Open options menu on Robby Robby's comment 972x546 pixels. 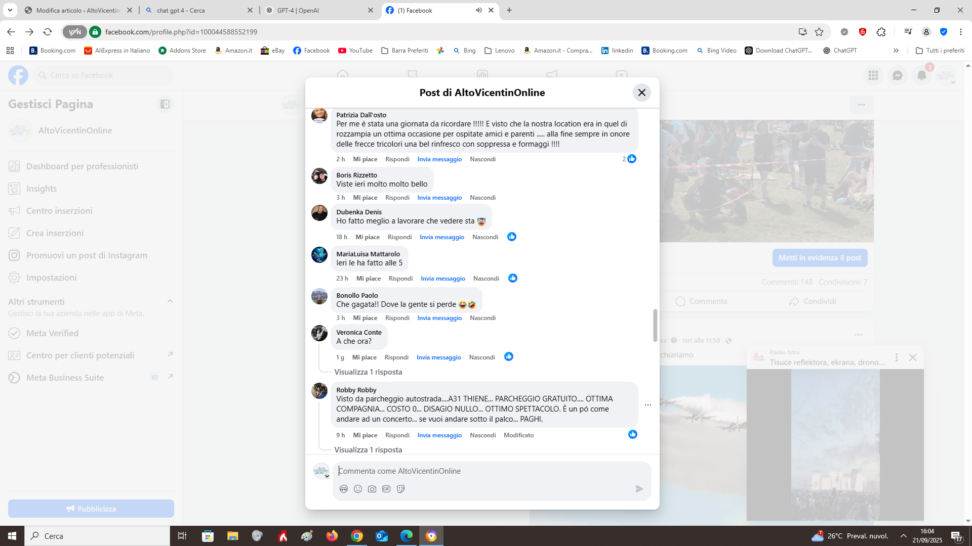(648, 405)
